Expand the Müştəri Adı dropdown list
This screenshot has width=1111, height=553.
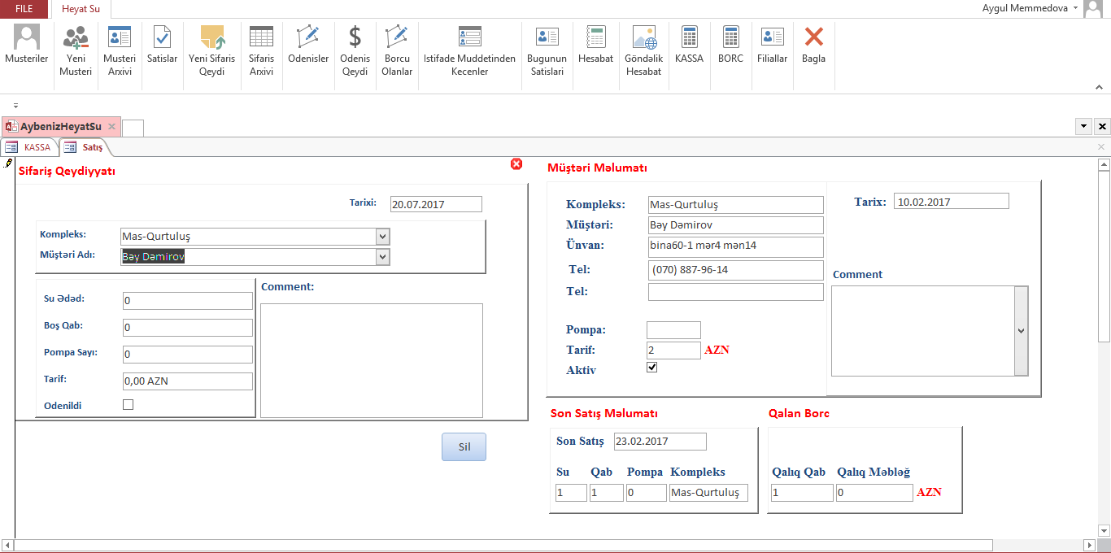(x=383, y=257)
